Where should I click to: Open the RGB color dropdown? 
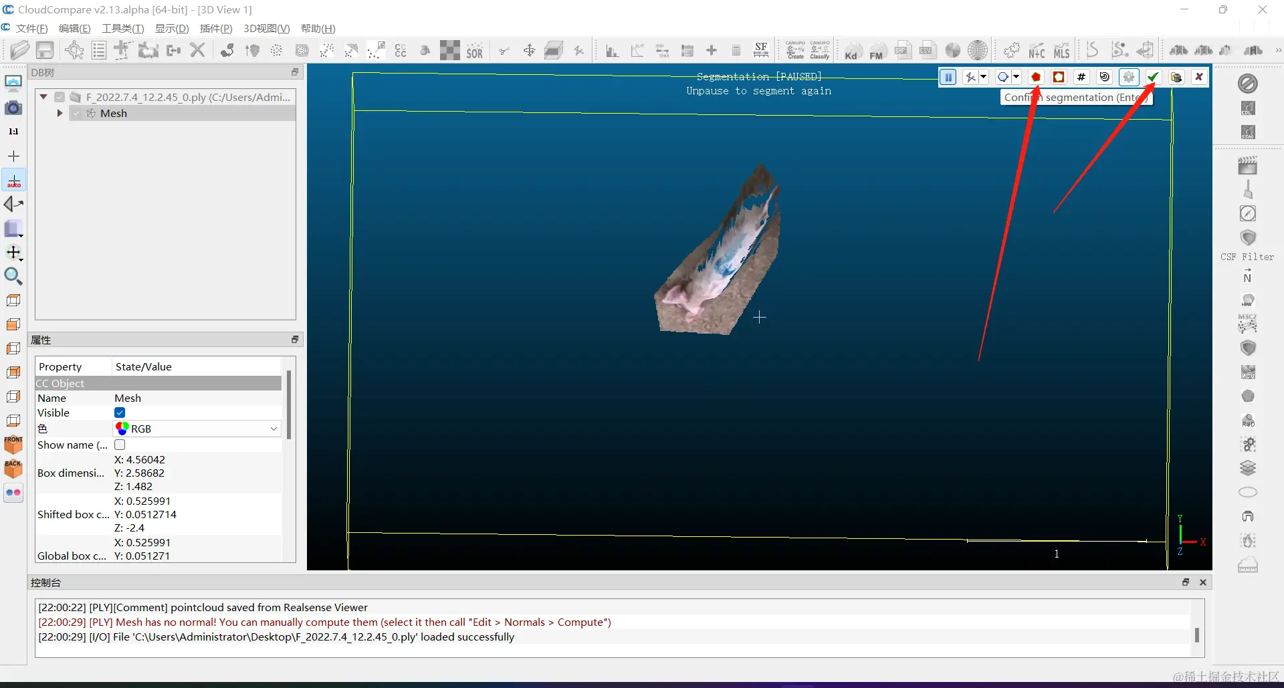[197, 429]
